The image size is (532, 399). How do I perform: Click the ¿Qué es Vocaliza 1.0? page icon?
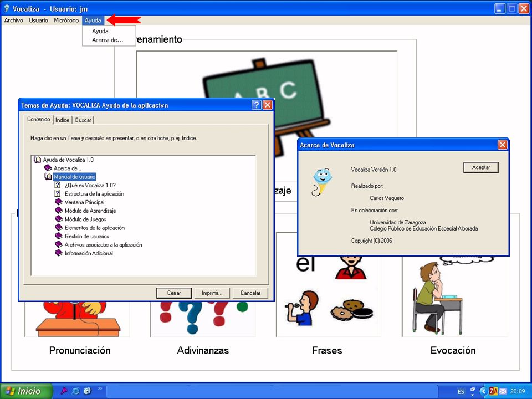coord(58,185)
